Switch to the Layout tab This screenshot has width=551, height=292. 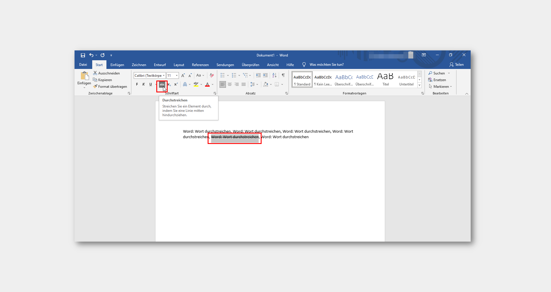click(179, 65)
